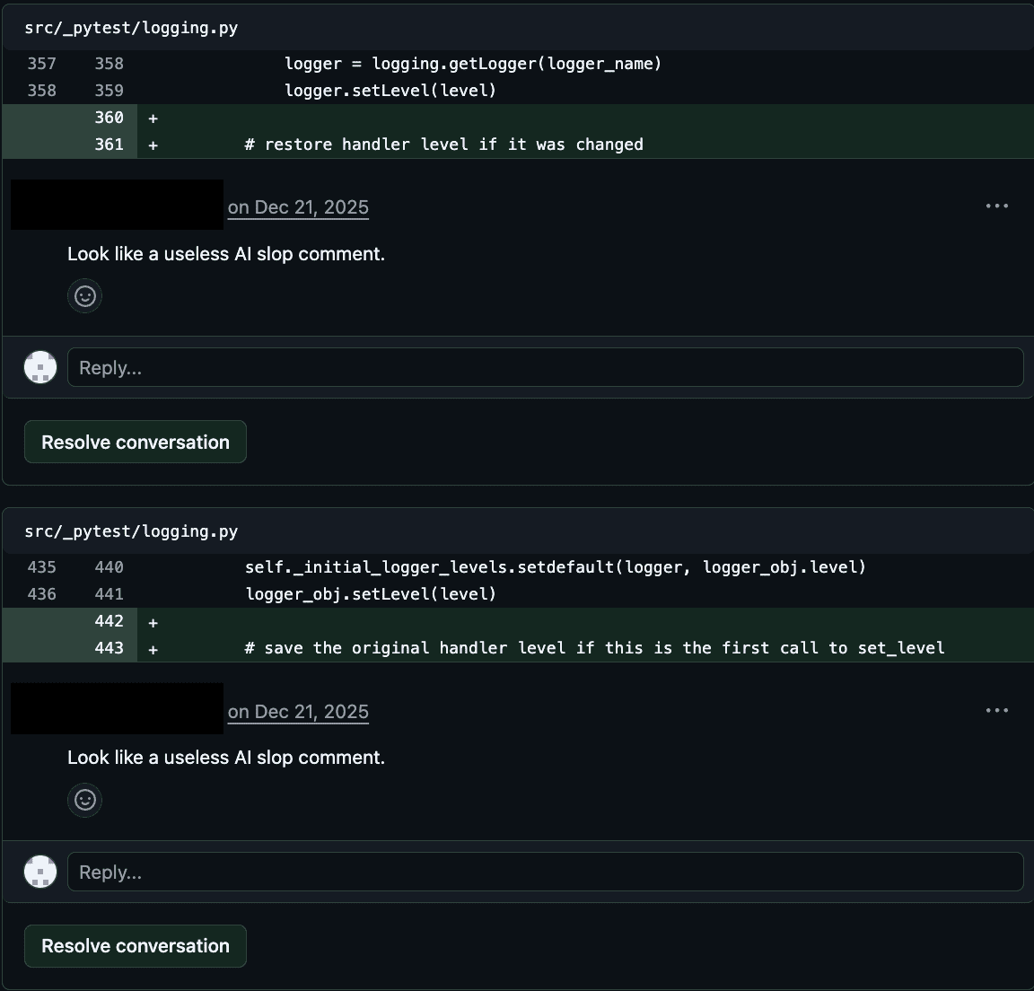Open the kebab menu on the first comment
This screenshot has height=991, width=1034.
pos(997,206)
